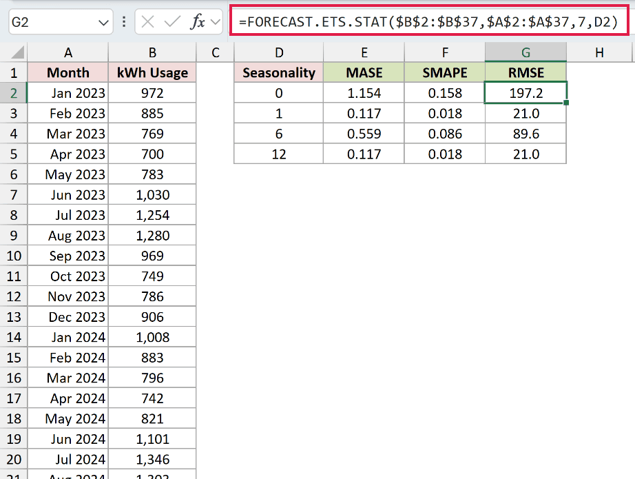Click the MASE header cell
635x479 pixels.
tap(364, 73)
